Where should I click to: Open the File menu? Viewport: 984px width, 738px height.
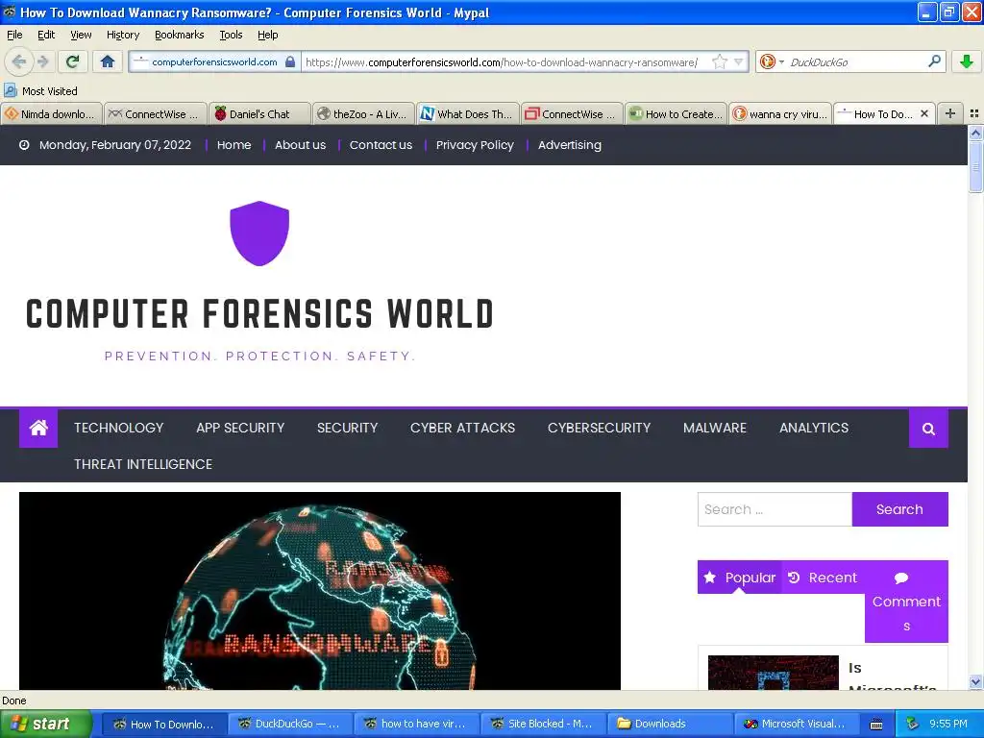[14, 35]
